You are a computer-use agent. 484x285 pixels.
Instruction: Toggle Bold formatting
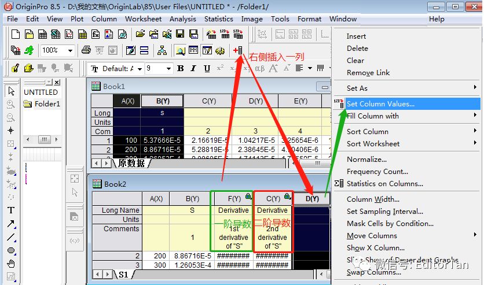[181, 68]
